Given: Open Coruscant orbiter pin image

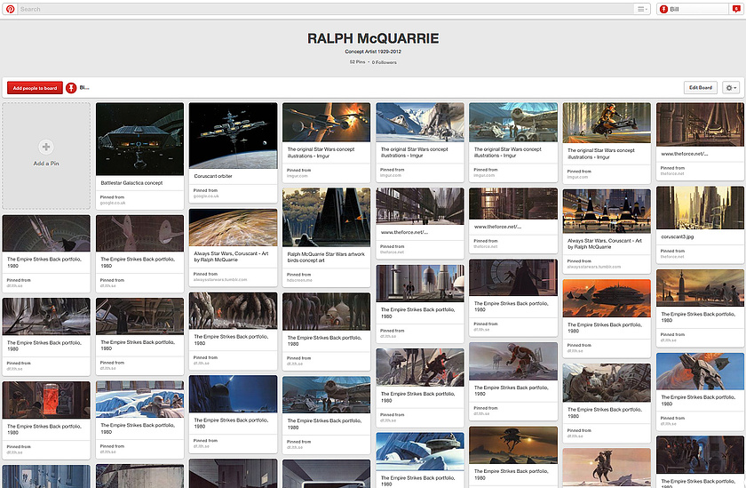Looking at the screenshot, I should [x=233, y=136].
